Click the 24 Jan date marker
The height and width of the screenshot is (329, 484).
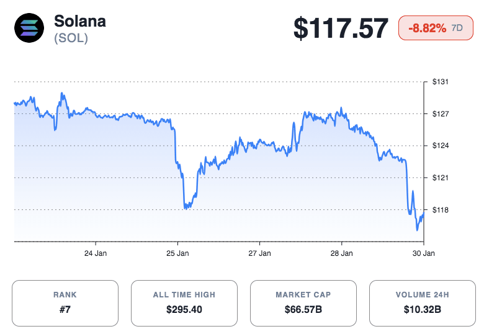click(x=95, y=253)
